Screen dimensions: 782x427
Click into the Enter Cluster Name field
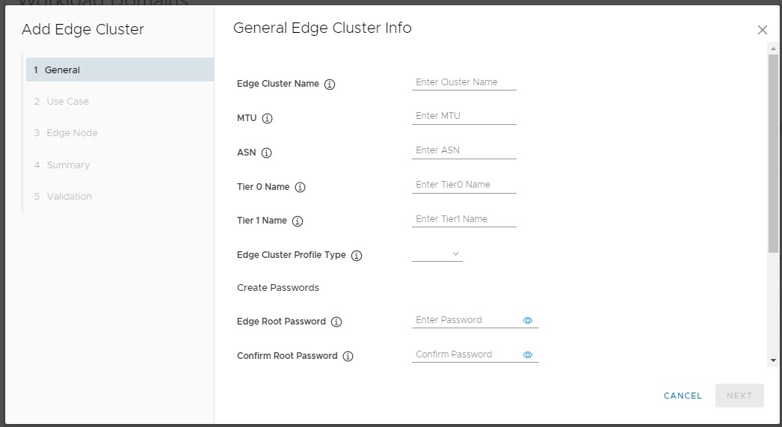click(464, 82)
